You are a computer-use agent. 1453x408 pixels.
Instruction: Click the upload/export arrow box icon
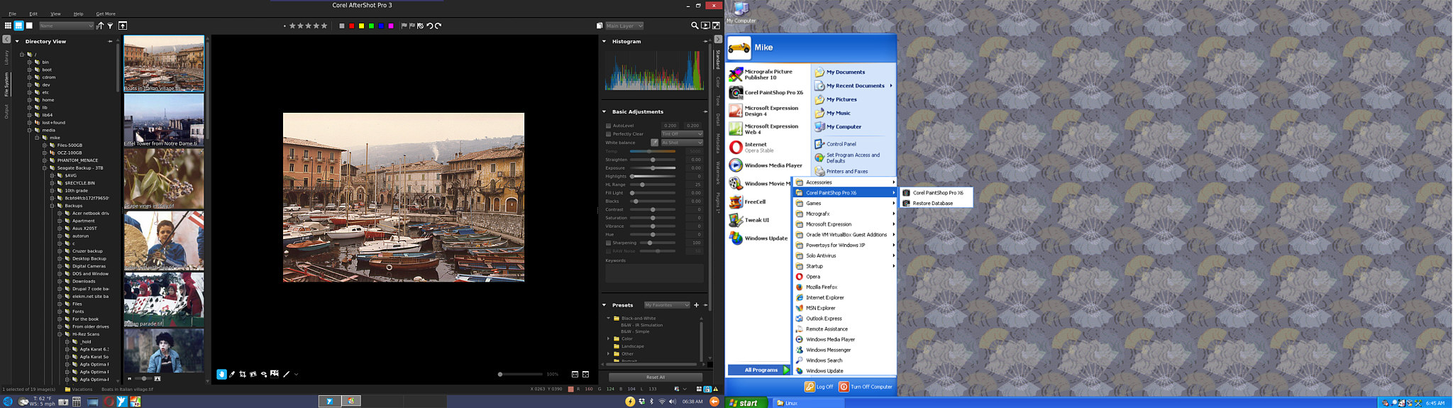click(x=123, y=26)
